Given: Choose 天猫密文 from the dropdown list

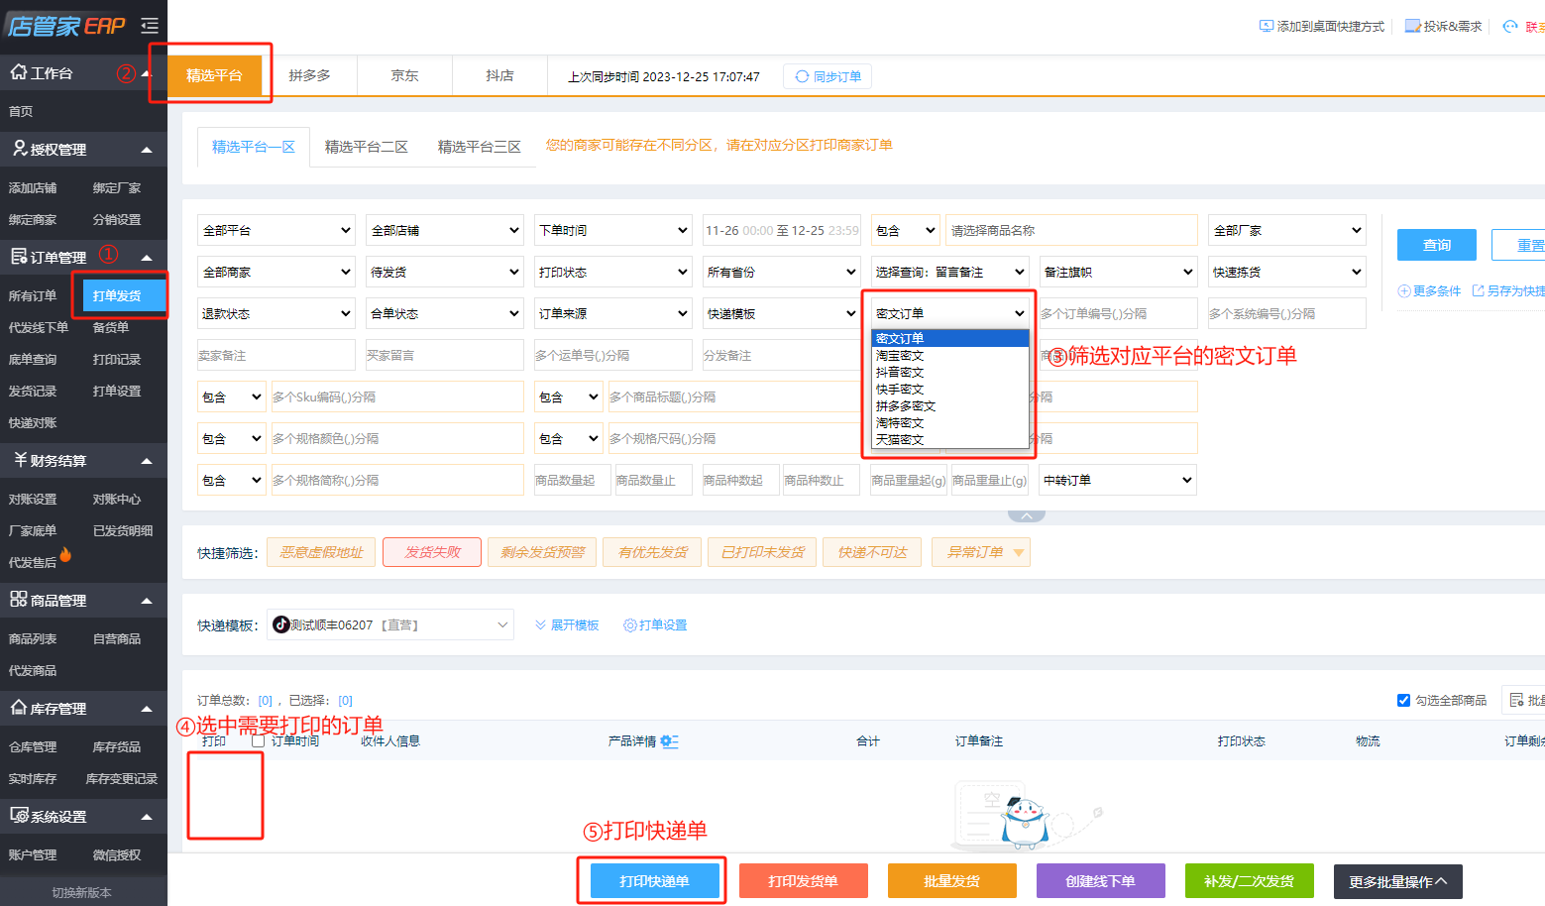Looking at the screenshot, I should 949,439.
